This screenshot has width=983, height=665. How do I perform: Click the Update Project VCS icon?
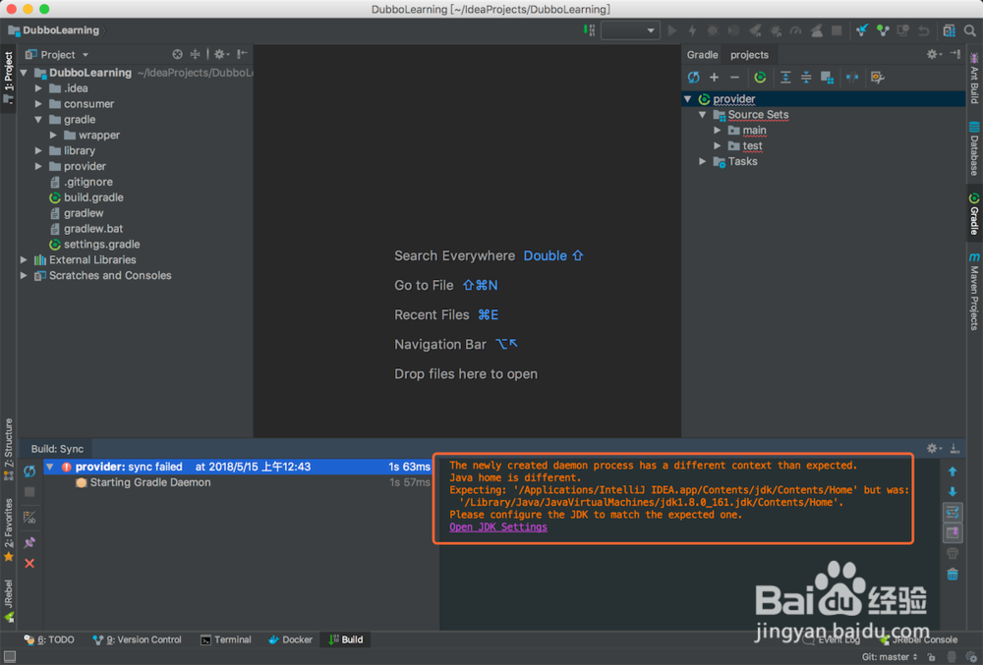862,30
